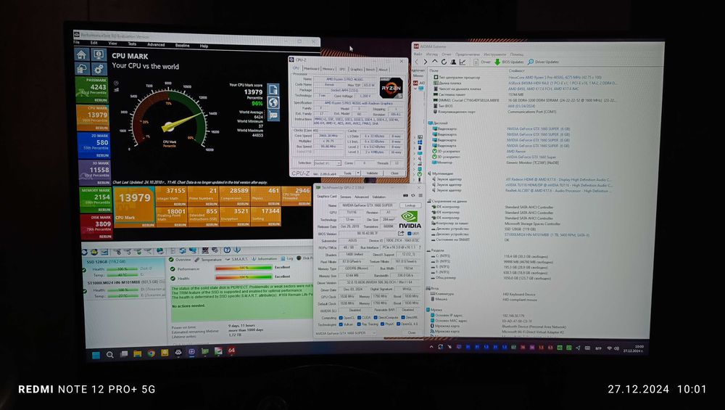
Task: Click the help question mark icon in Hard Disk Sentinel toolbar
Action: tap(227, 250)
